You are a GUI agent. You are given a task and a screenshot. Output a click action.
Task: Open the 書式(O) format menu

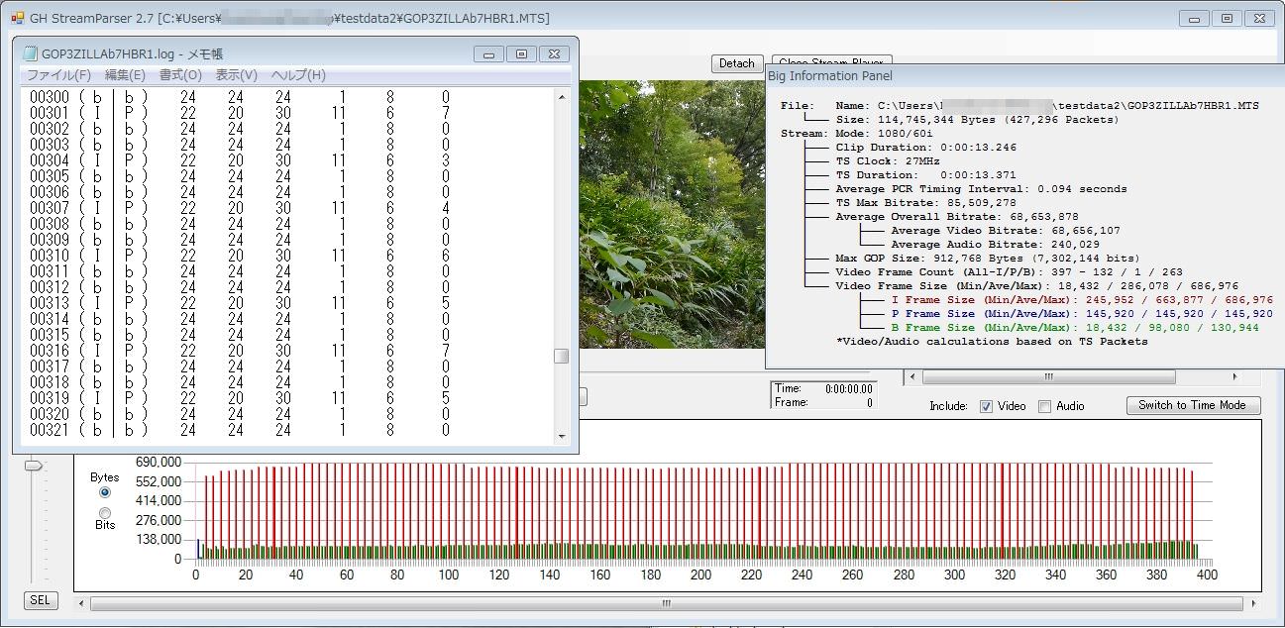180,75
